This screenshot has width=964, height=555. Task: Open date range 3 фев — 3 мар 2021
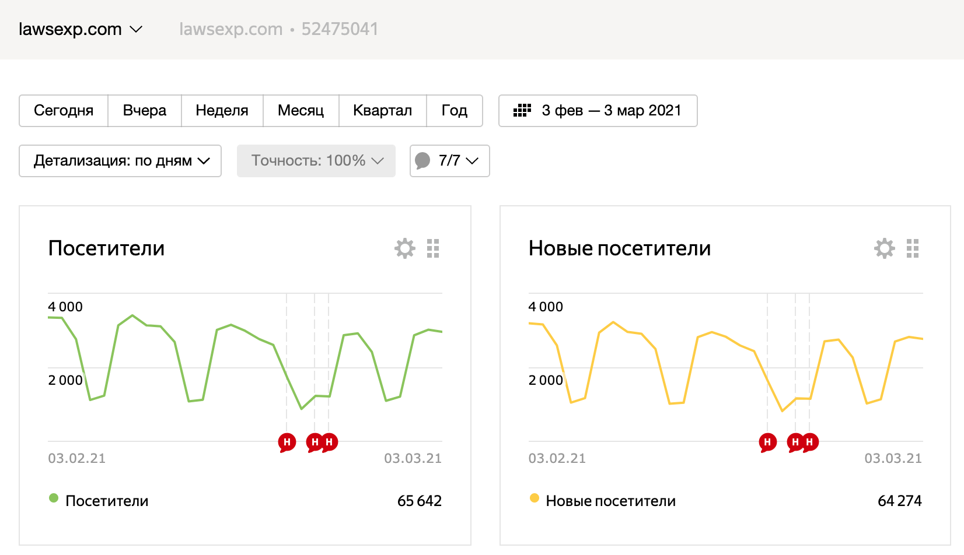pyautogui.click(x=598, y=111)
